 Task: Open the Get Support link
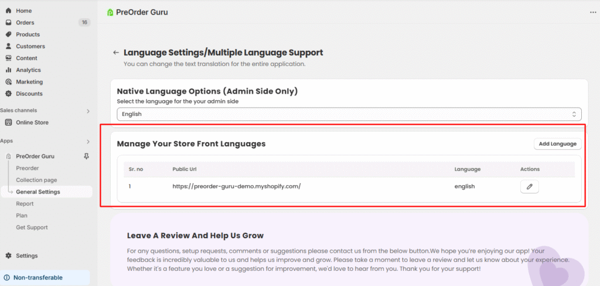point(32,228)
